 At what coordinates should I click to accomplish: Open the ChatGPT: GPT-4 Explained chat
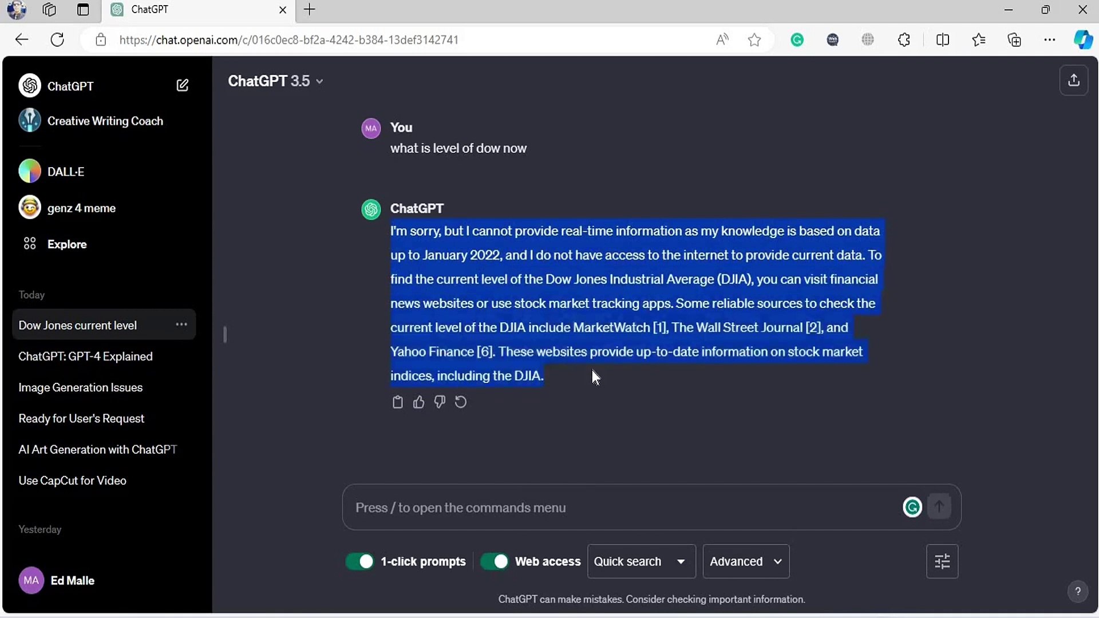pos(85,356)
